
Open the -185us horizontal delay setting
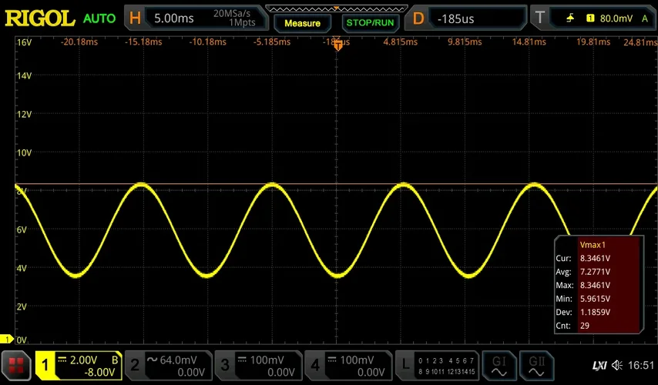(455, 19)
